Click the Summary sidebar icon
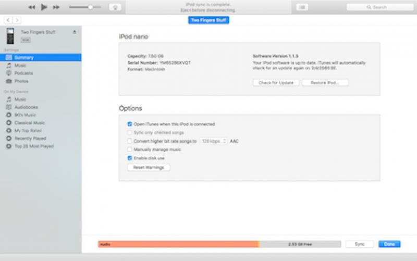 [9, 57]
